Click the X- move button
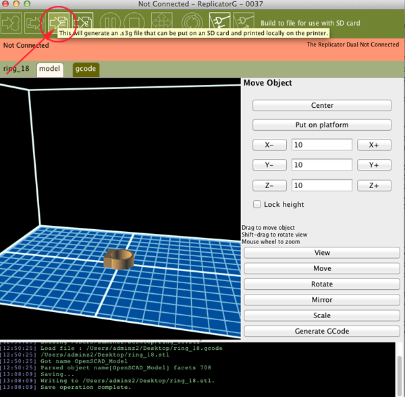The height and width of the screenshot is (397, 405). [269, 145]
